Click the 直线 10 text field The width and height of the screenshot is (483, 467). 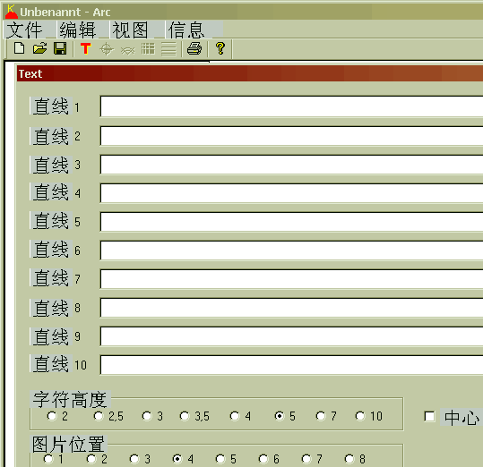[291, 365]
